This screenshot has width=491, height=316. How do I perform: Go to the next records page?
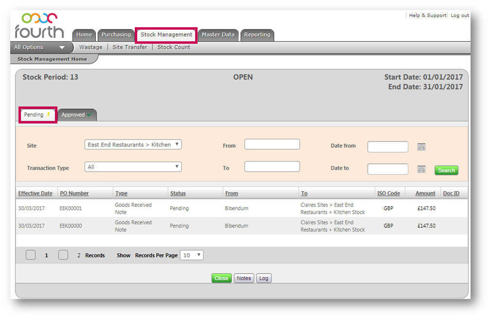coord(63,255)
